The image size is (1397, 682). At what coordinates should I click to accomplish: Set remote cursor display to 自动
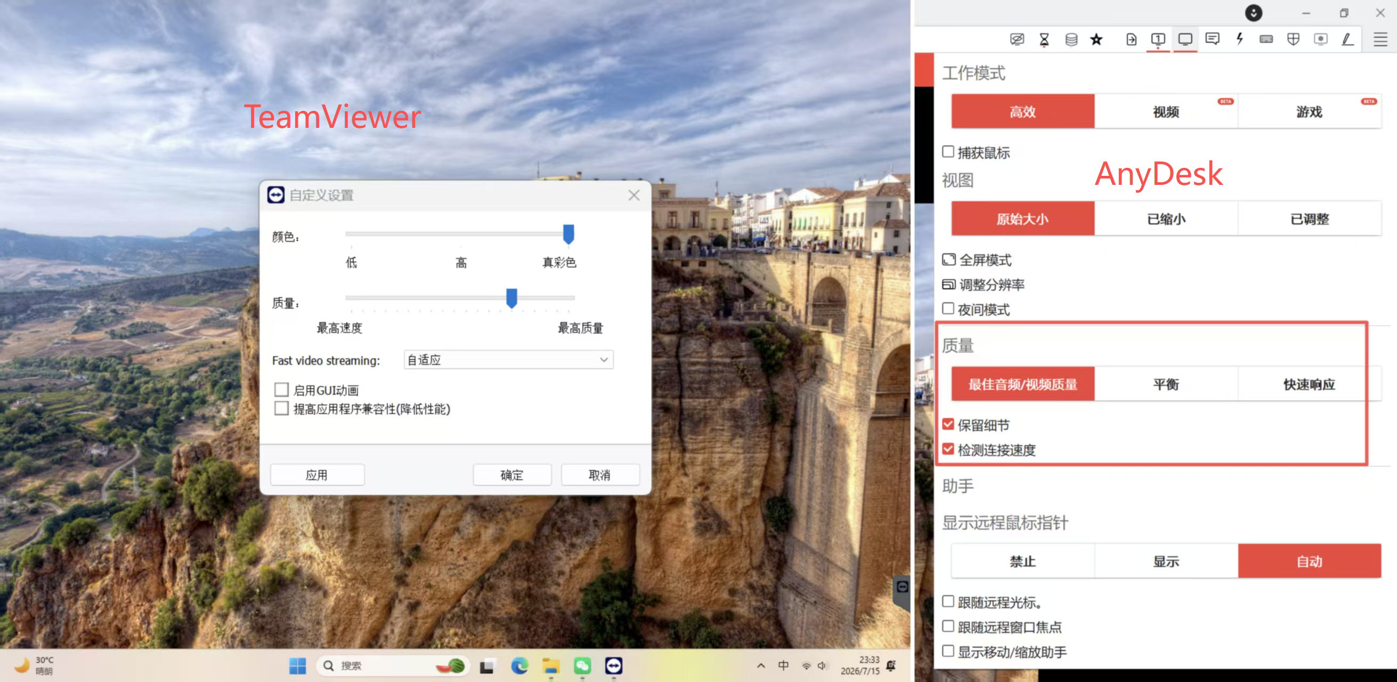coord(1309,561)
